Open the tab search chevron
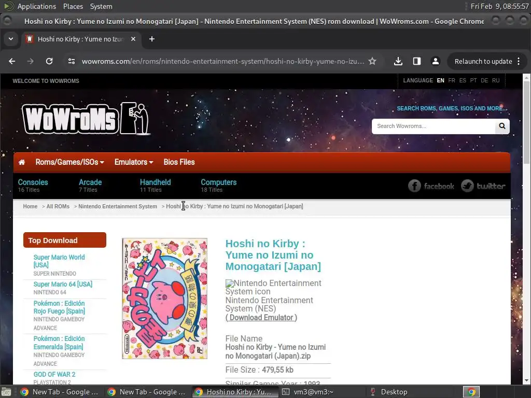Viewport: 531px width, 398px height. point(11,39)
